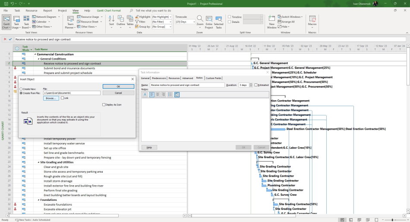Image resolution: width=410 pixels, height=222 pixels.
Task: Open the Team Planner view
Action: (70, 22)
